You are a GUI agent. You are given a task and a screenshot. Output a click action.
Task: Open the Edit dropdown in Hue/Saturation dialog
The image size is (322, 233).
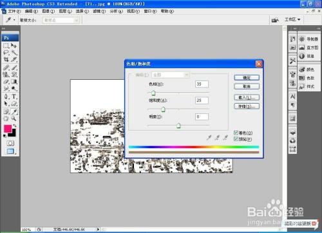170,75
